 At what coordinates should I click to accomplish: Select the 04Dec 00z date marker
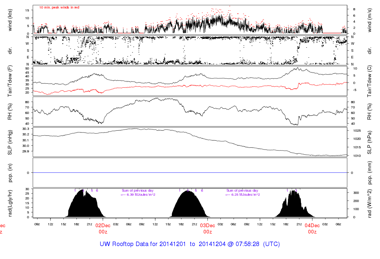point(312,228)
